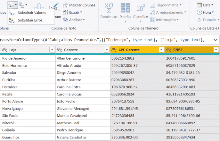The height and width of the screenshot is (141, 220).
Task: Click the Extrair ABC 123 icon
Action: point(66,12)
